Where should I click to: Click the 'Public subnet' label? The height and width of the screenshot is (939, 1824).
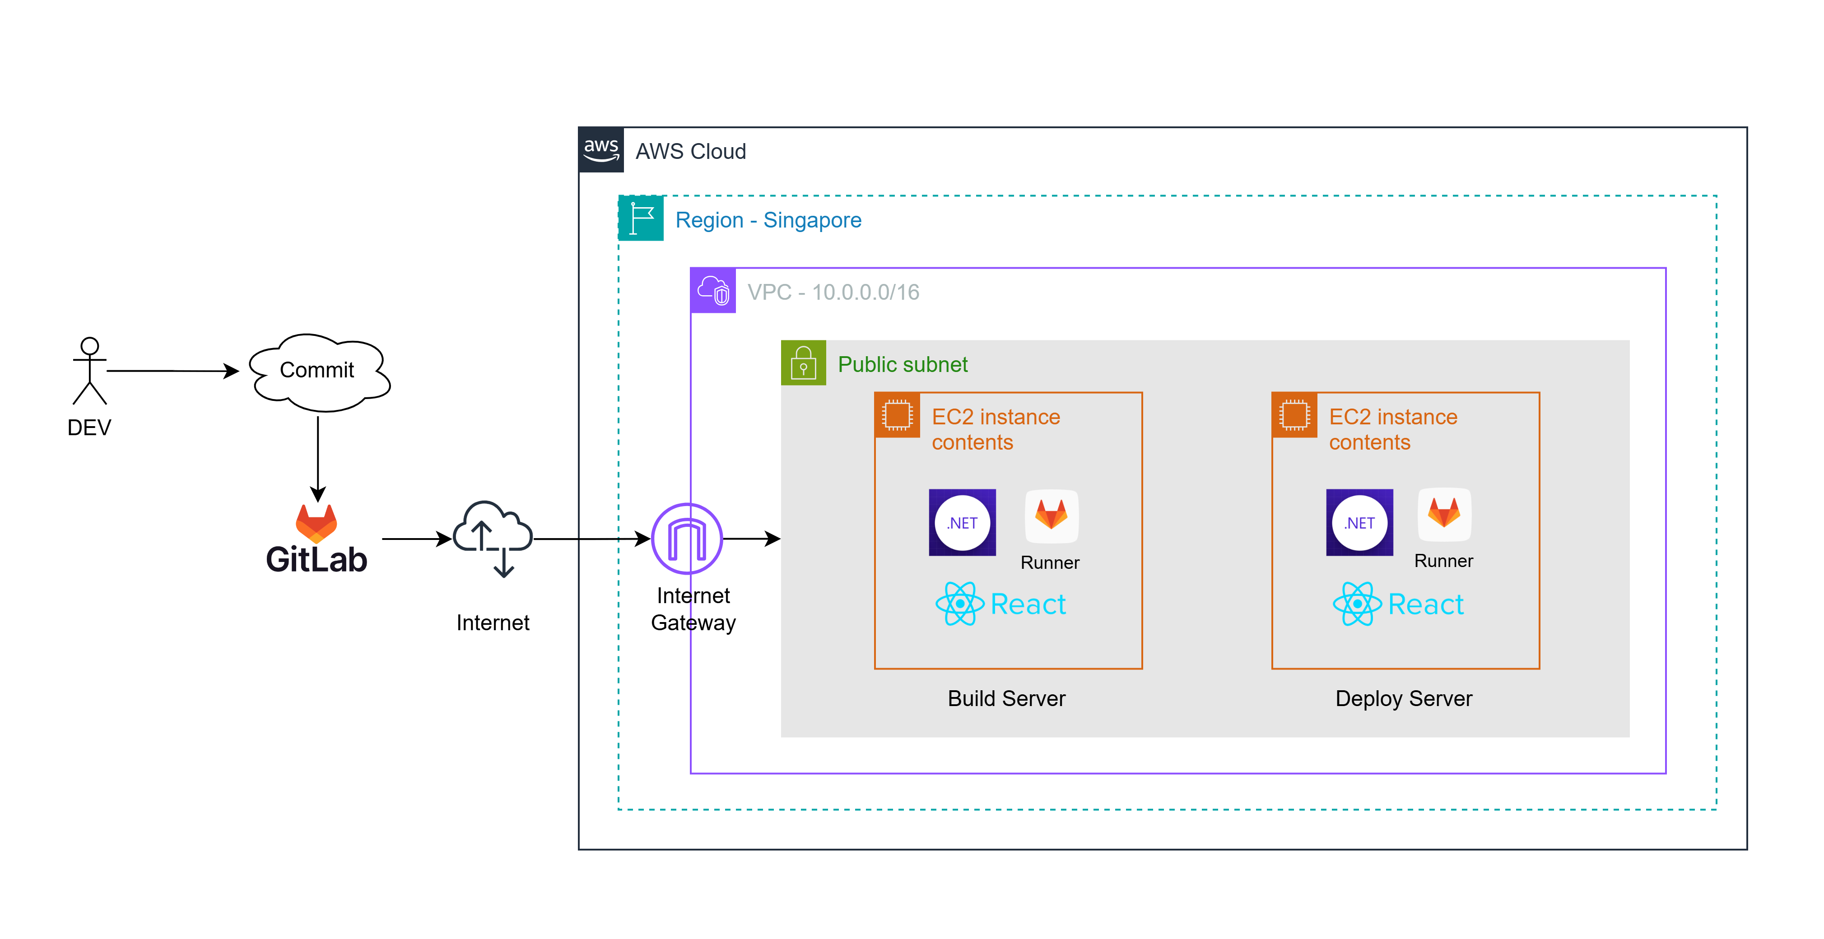point(902,364)
